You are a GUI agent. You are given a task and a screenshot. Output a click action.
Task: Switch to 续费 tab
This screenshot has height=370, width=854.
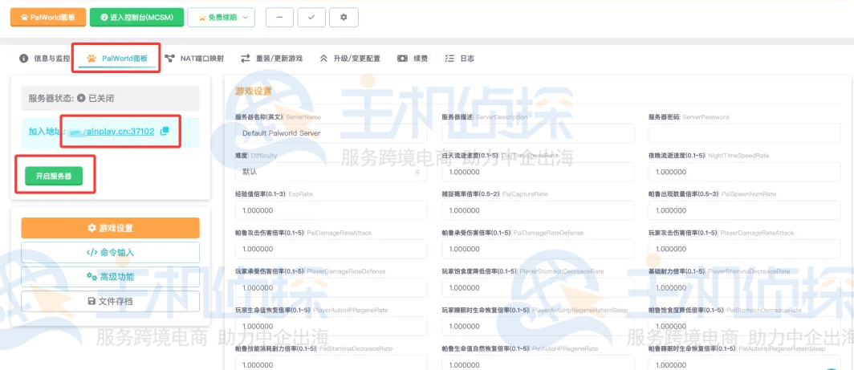pyautogui.click(x=413, y=59)
